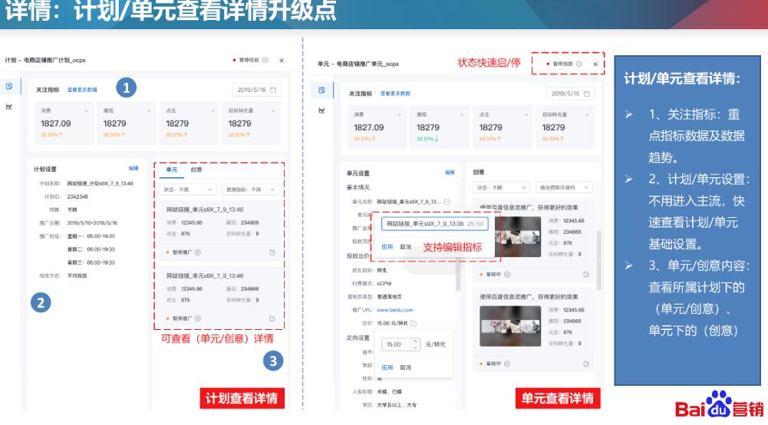This screenshot has width=768, height=425.
Task: Click the bid price stepper arrows
Action: pyautogui.click(x=416, y=344)
